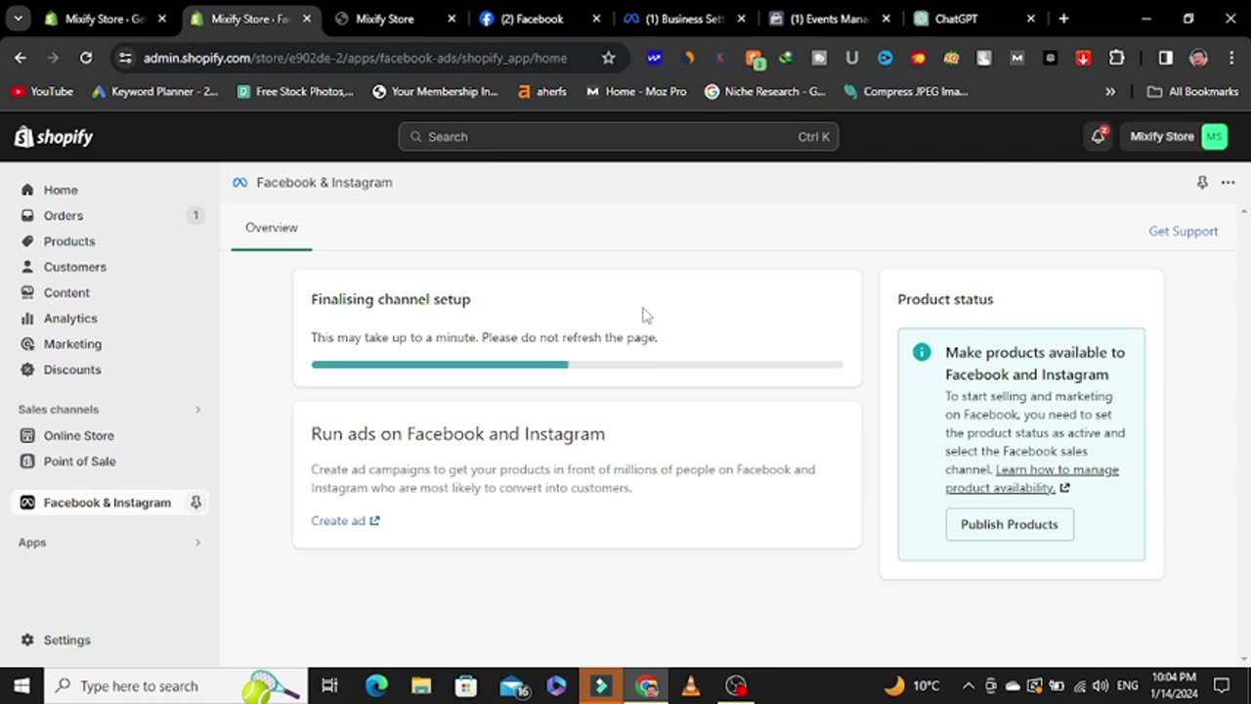Select the Overview tab
1251x704 pixels.
coord(272,228)
